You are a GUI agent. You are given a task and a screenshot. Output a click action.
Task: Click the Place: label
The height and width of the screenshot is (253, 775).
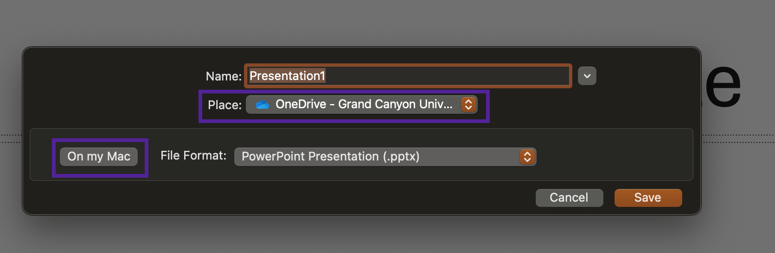coord(224,105)
